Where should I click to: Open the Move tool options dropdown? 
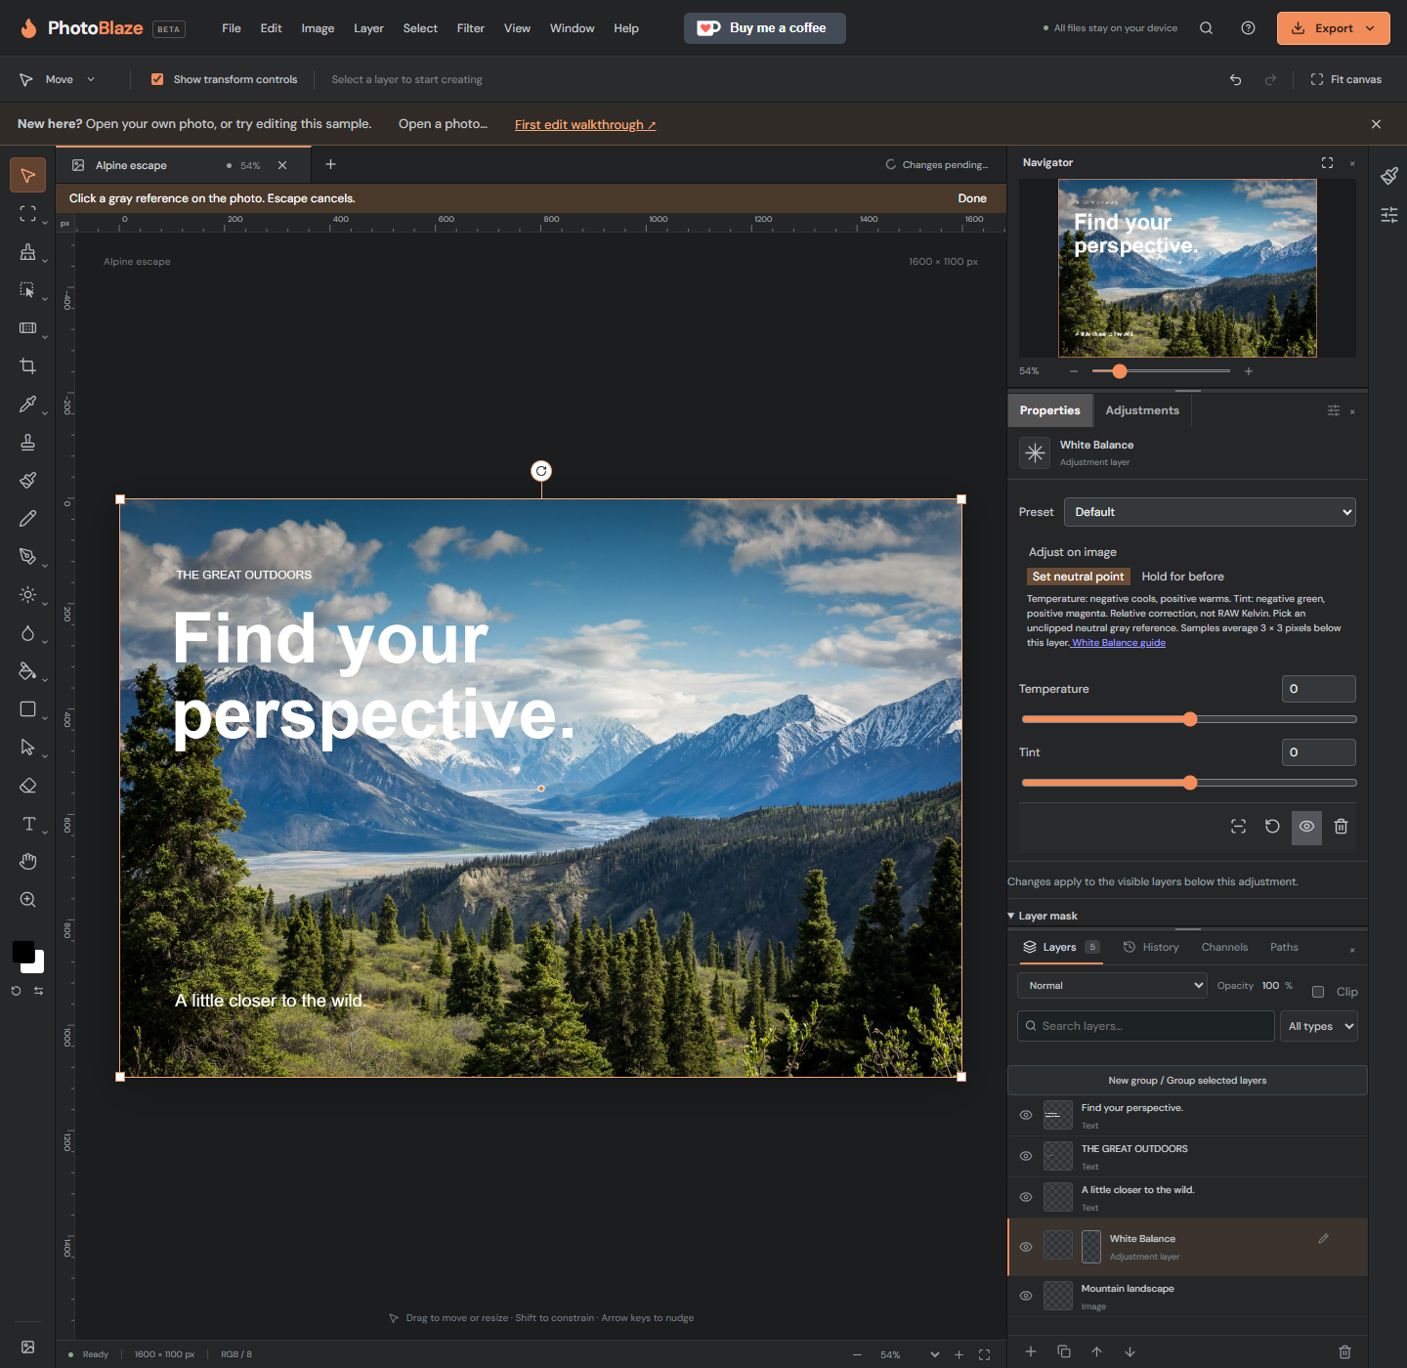(x=91, y=79)
